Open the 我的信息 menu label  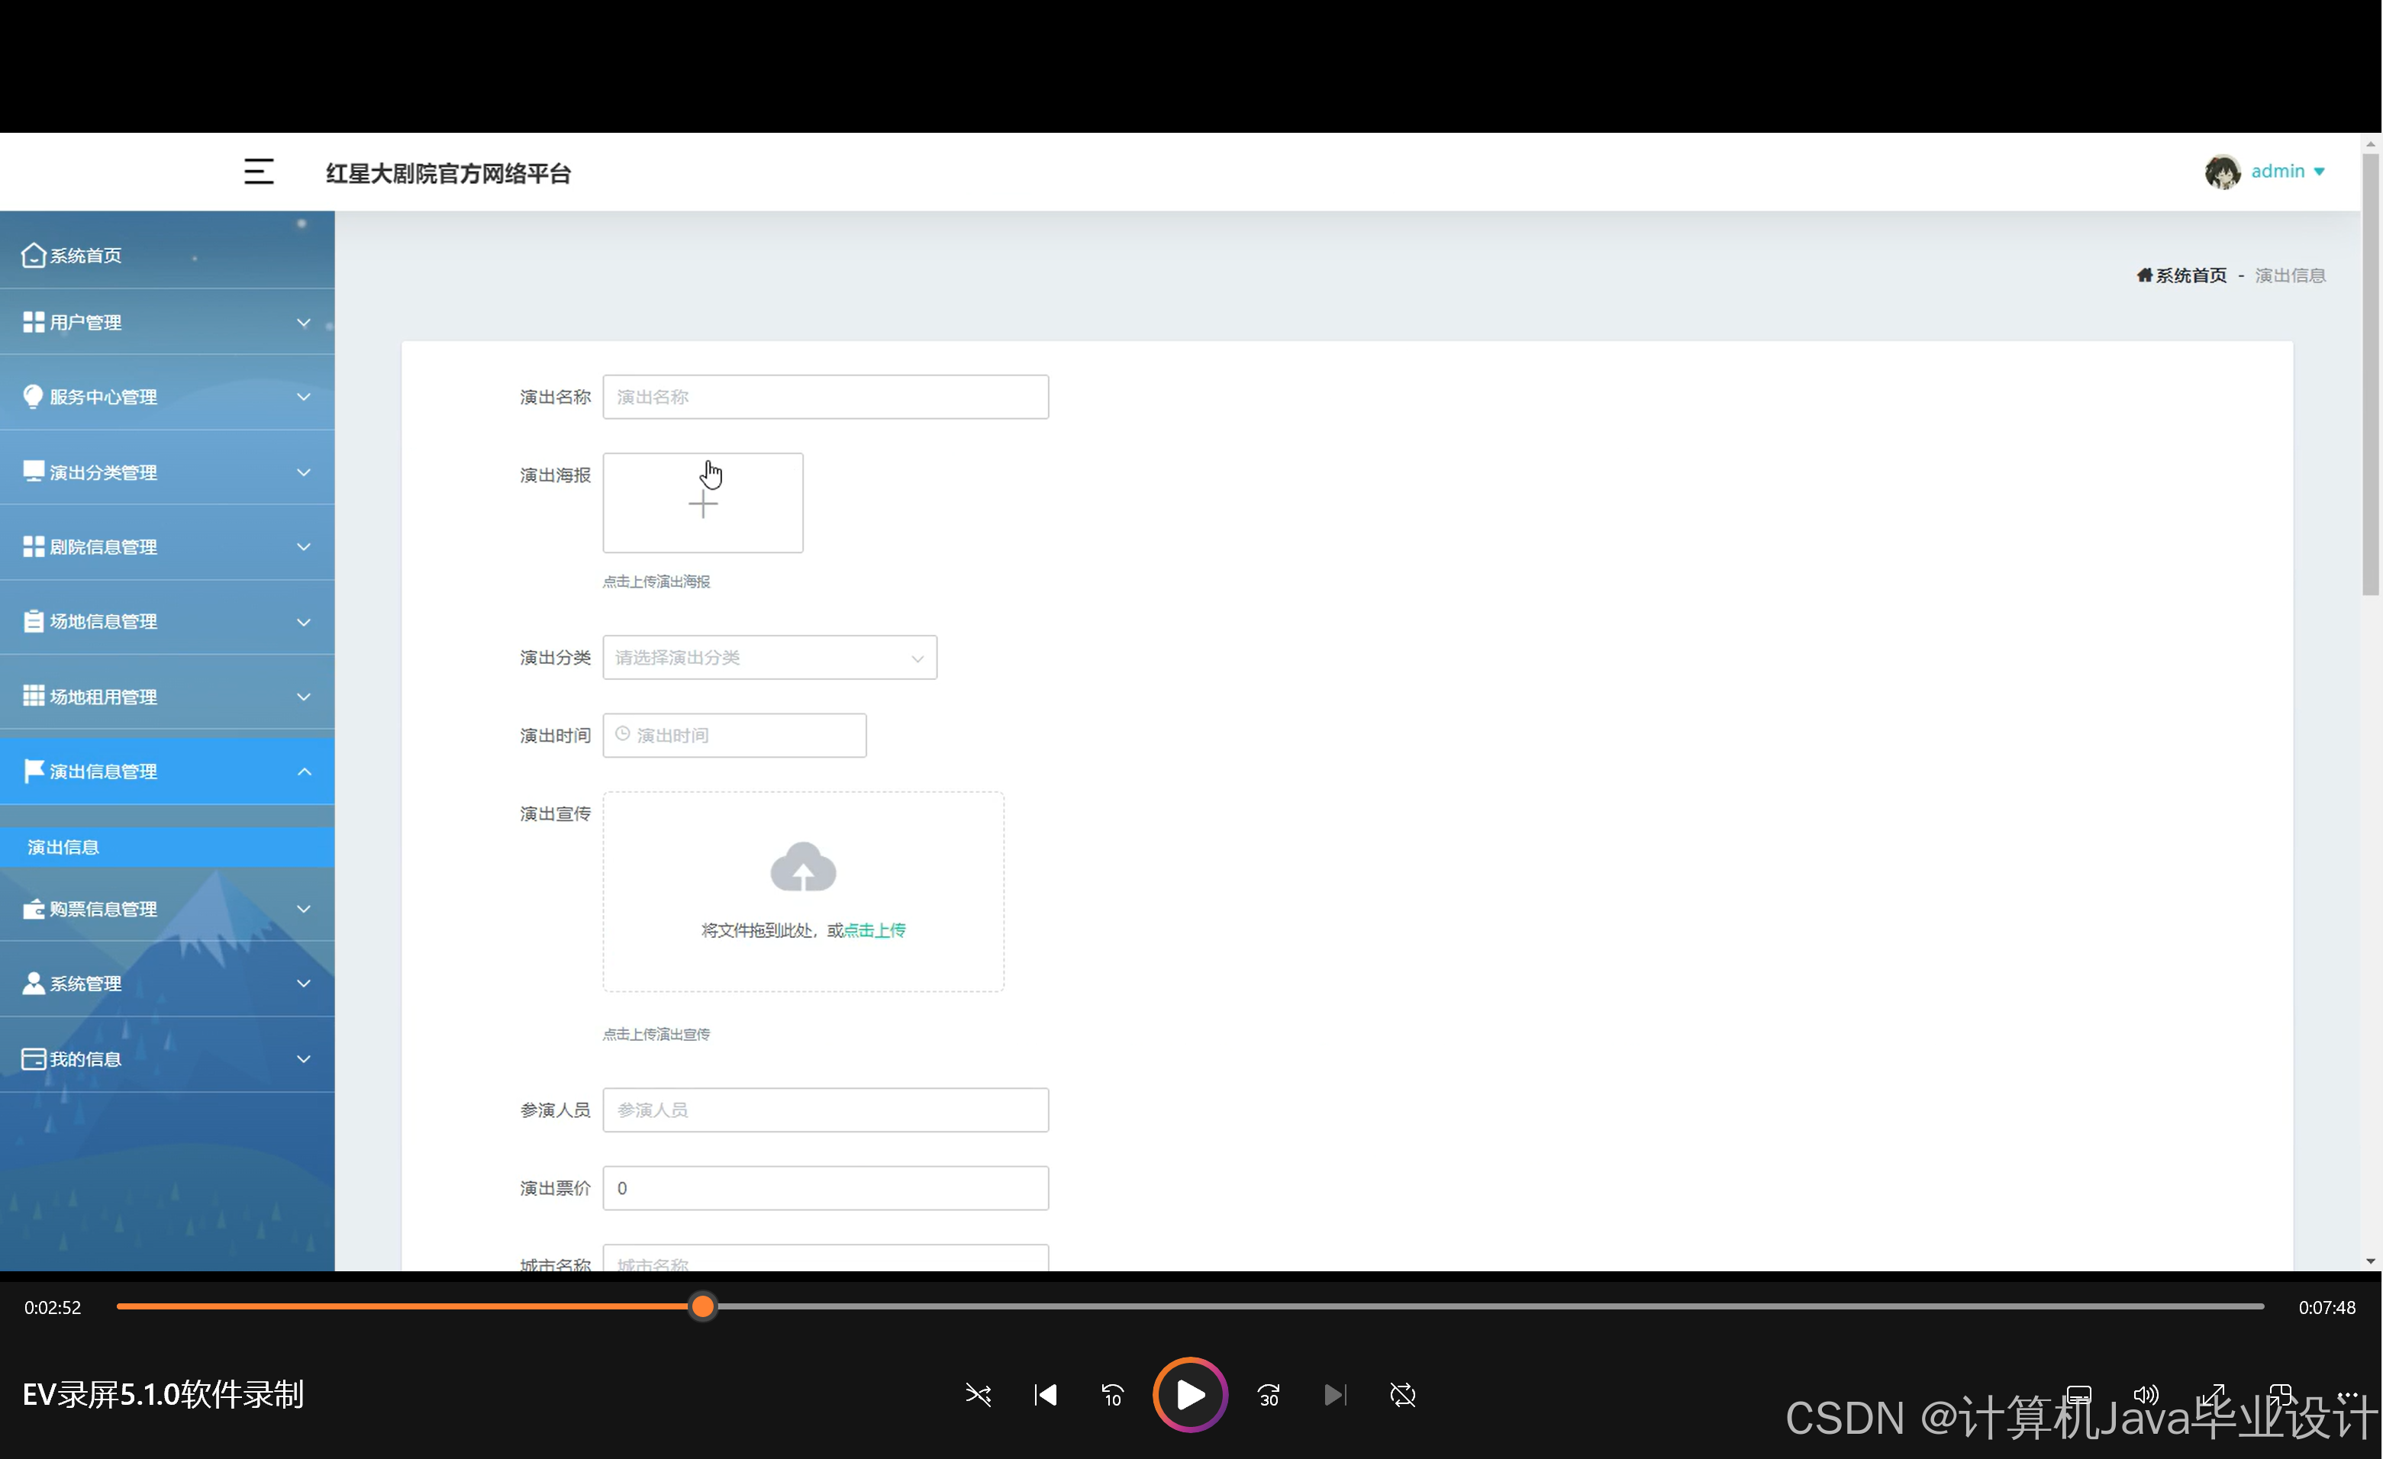85,1058
